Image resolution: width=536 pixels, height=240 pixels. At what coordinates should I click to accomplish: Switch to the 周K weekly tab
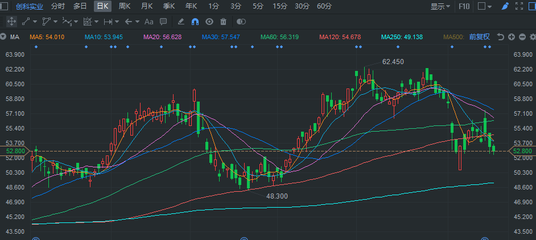point(125,6)
